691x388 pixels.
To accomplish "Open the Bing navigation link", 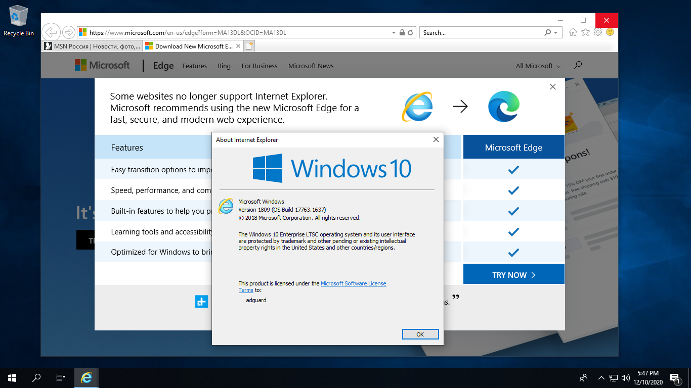I will pos(224,66).
